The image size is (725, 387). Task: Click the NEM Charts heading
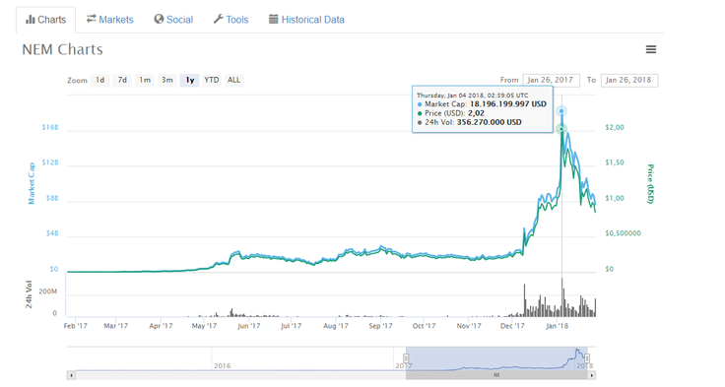(x=62, y=49)
